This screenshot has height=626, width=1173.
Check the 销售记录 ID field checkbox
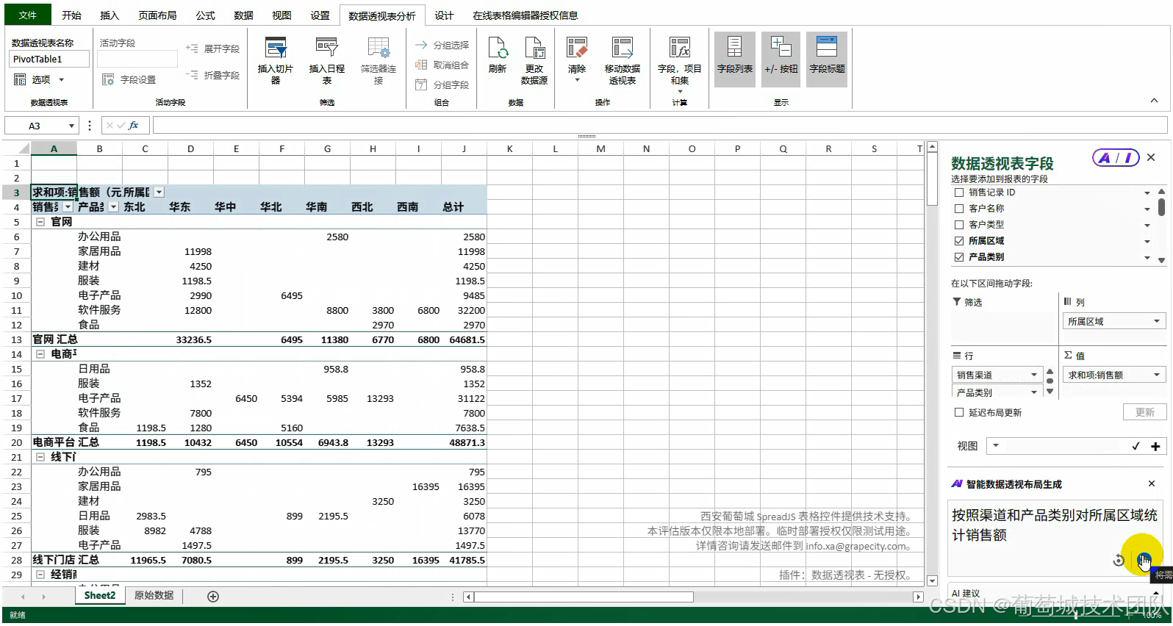click(x=958, y=193)
